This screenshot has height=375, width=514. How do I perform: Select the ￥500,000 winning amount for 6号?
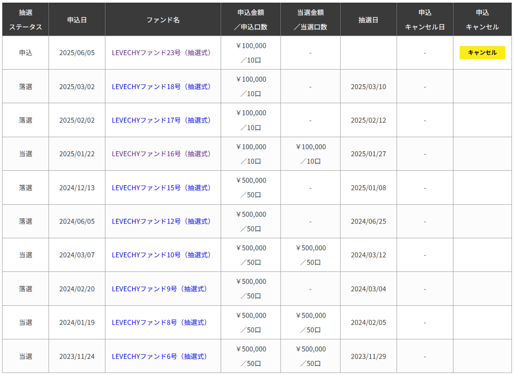tap(311, 349)
